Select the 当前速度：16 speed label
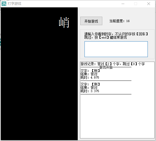The height and width of the screenshot is (141, 156). click(119, 21)
